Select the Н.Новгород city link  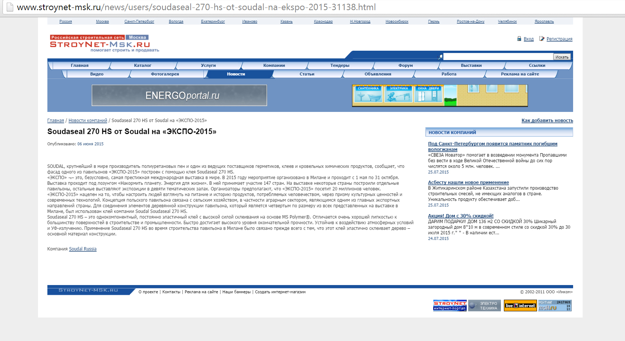pyautogui.click(x=360, y=21)
